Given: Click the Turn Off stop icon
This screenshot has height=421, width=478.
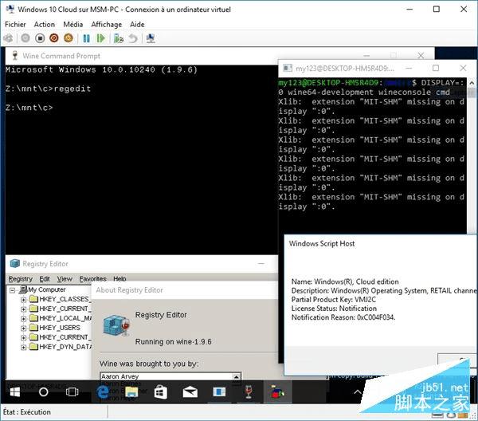Looking at the screenshot, I should pos(40,38).
